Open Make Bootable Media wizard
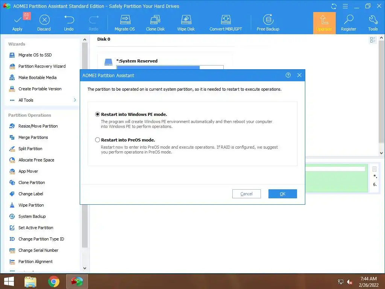385x289 pixels. click(37, 78)
